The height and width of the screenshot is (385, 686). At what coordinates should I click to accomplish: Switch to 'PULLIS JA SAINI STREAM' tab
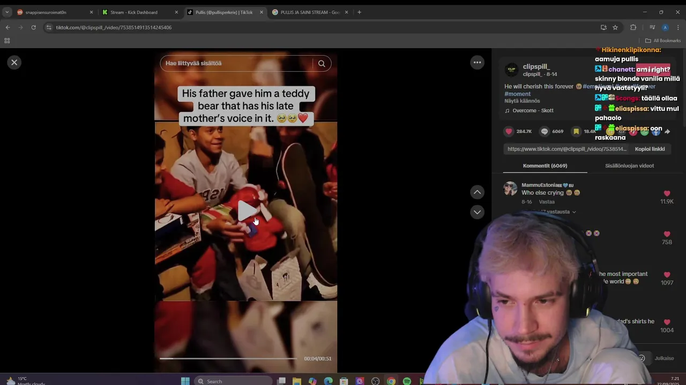tap(310, 12)
